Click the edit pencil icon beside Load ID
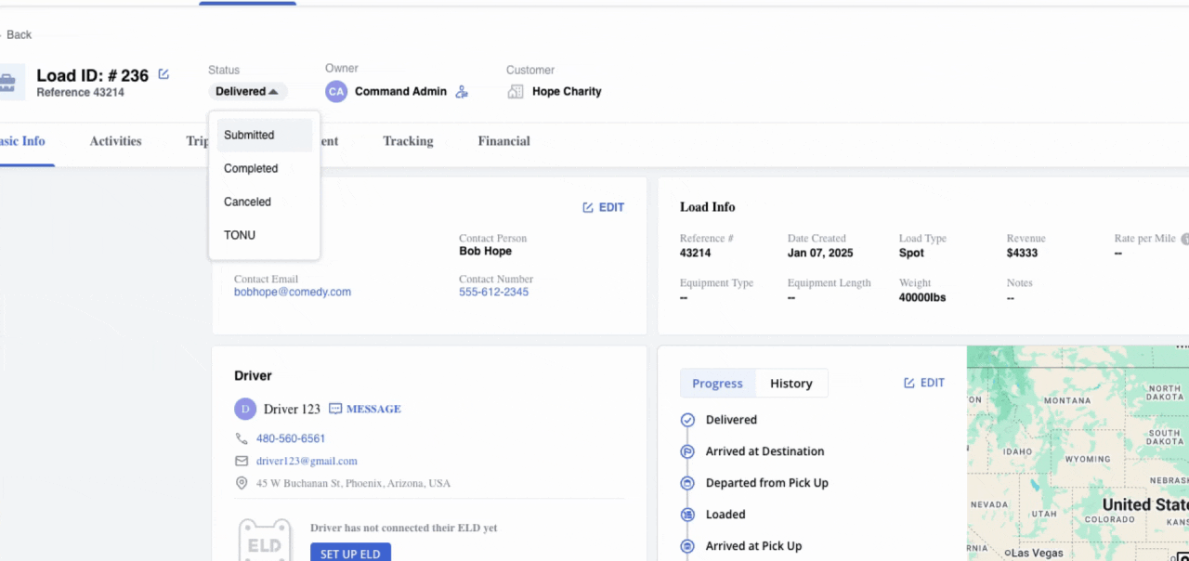Image resolution: width=1189 pixels, height=561 pixels. tap(163, 74)
